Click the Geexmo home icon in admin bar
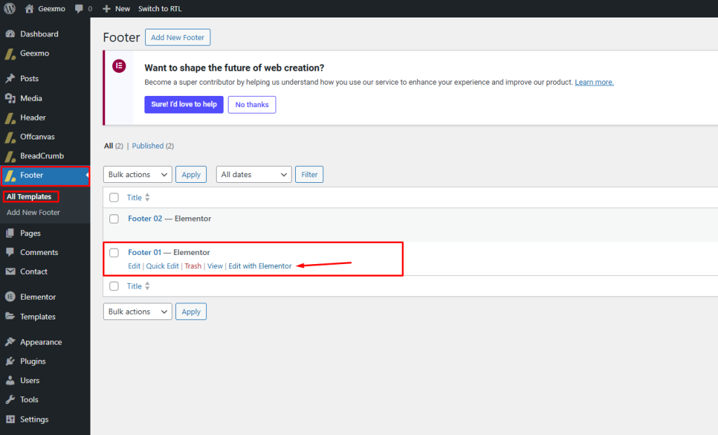Viewport: 718px width, 435px height. (29, 8)
